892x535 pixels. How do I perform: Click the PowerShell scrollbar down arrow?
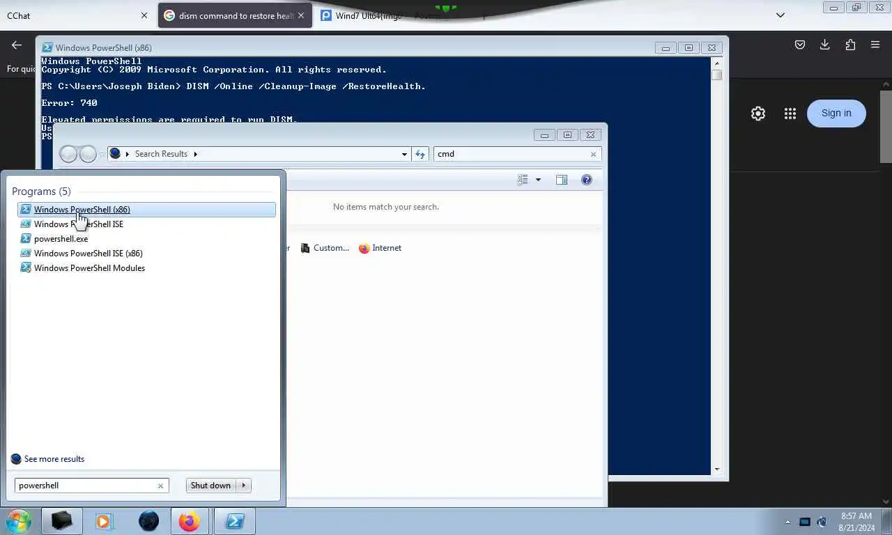(716, 470)
